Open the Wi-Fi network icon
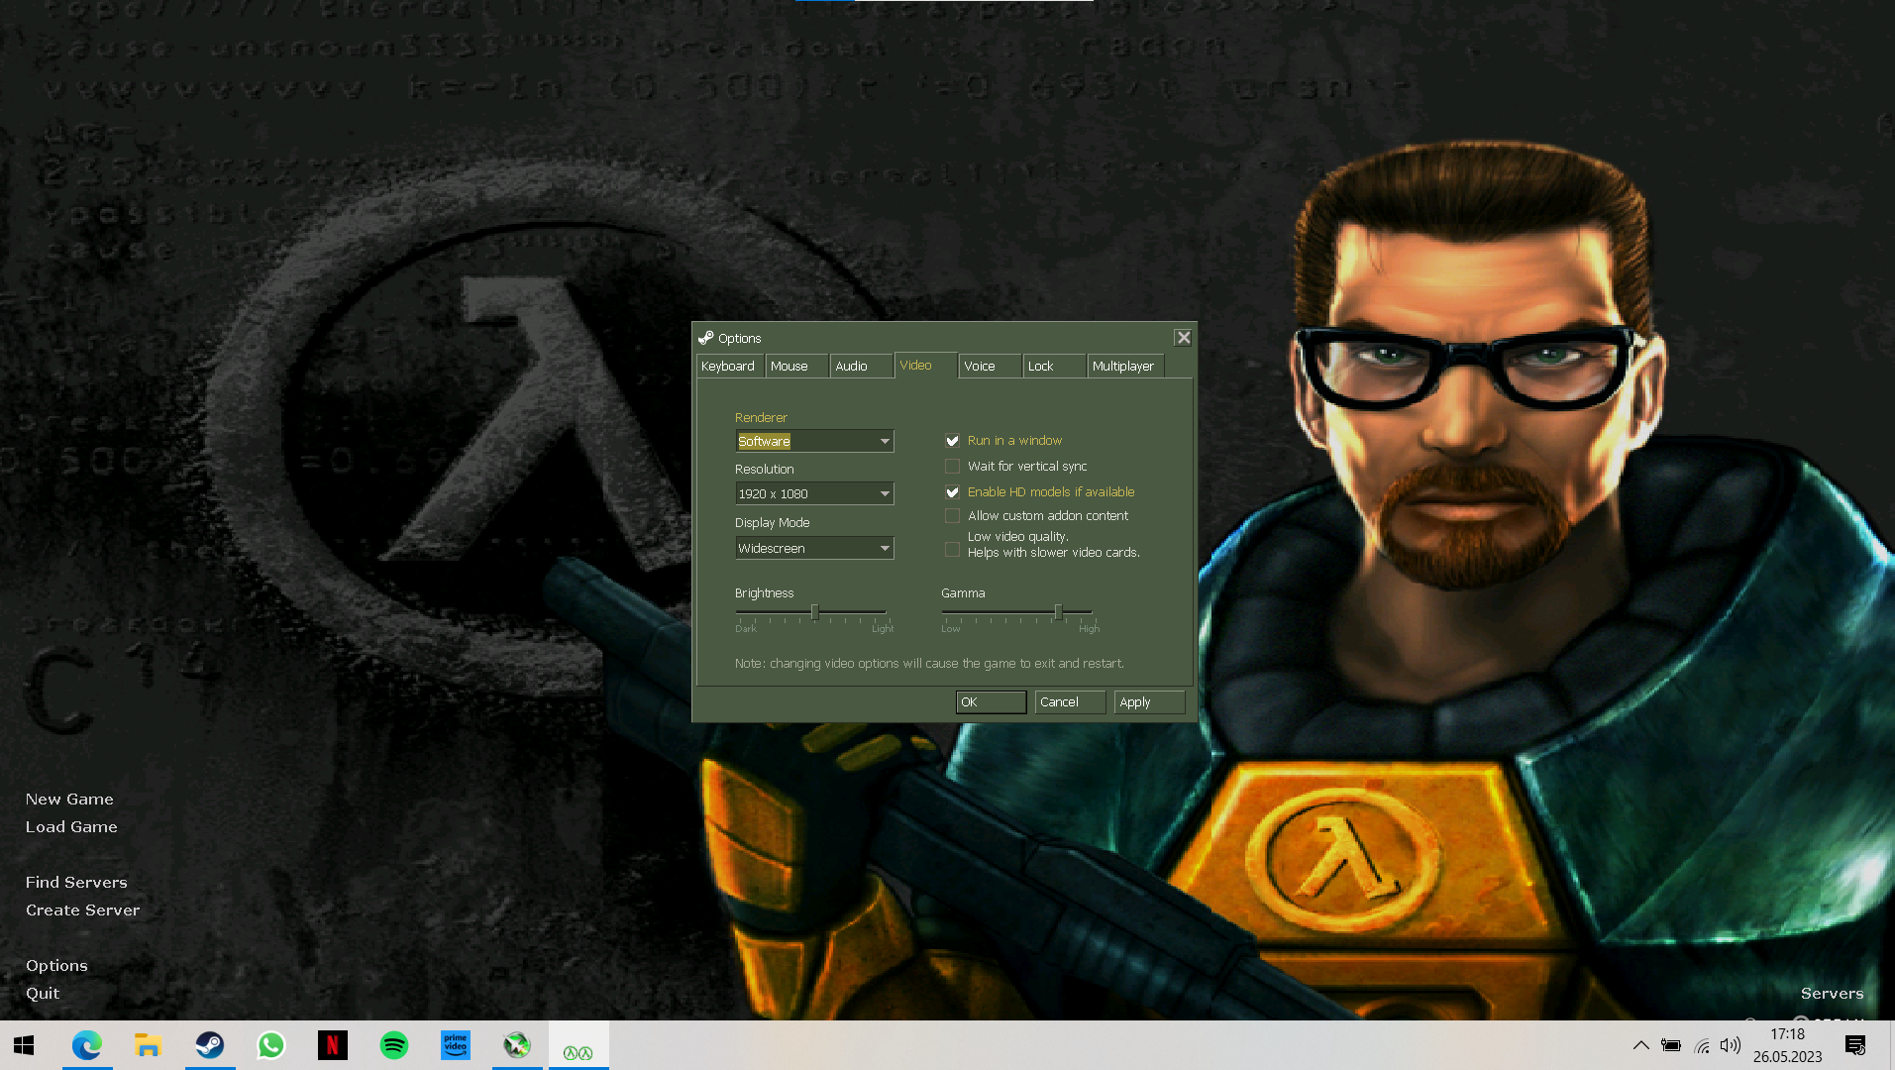1895x1070 pixels. pos(1702,1045)
